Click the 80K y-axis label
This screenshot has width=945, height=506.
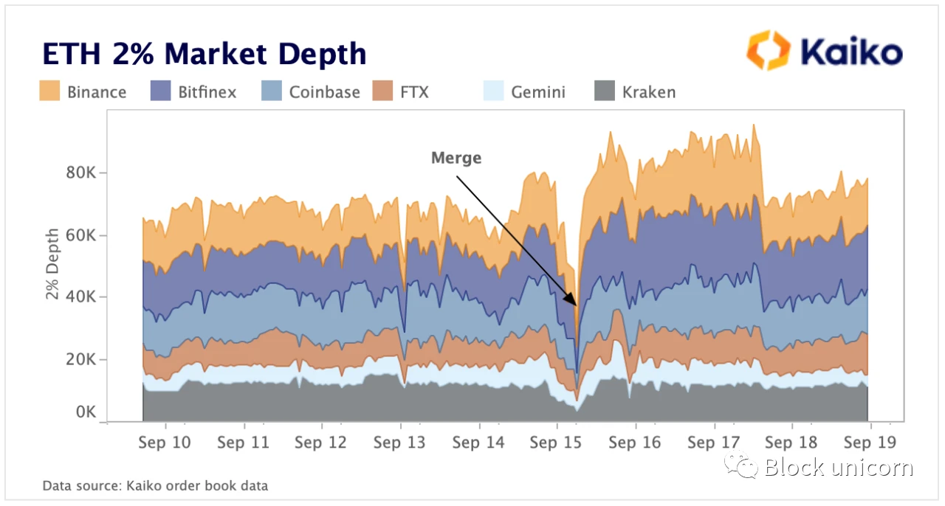click(x=80, y=173)
